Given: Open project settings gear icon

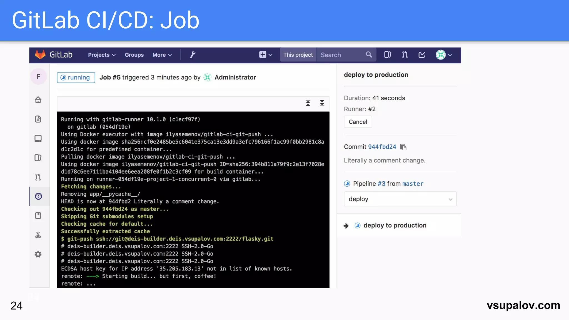Looking at the screenshot, I should 38,254.
